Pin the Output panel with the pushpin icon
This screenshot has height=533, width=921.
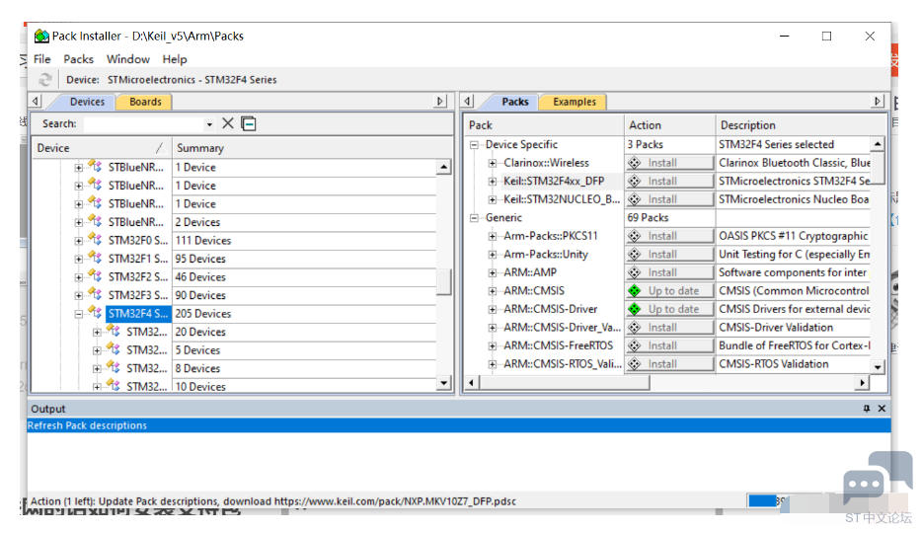(867, 409)
